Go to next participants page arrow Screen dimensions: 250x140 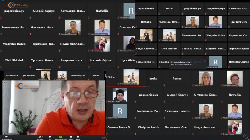[246, 136]
